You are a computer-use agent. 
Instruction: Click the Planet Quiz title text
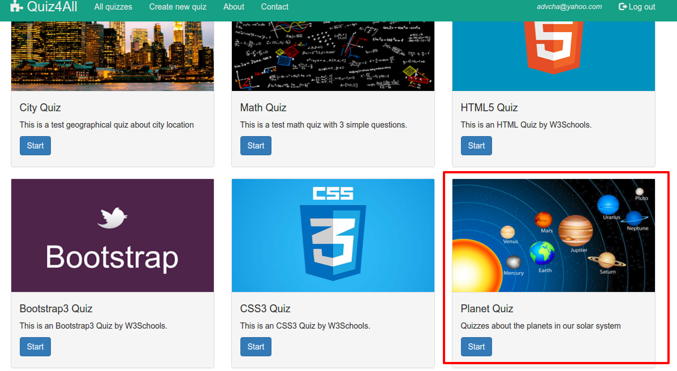coord(487,309)
